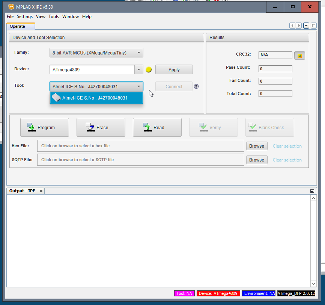325x305 pixels.
Task: Click the Verify button
Action: (x=214, y=127)
